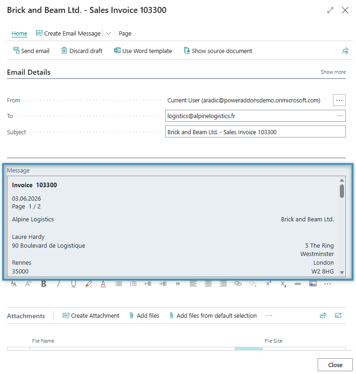Remove the hyperlink
The height and width of the screenshot is (374, 356).
pos(253,284)
